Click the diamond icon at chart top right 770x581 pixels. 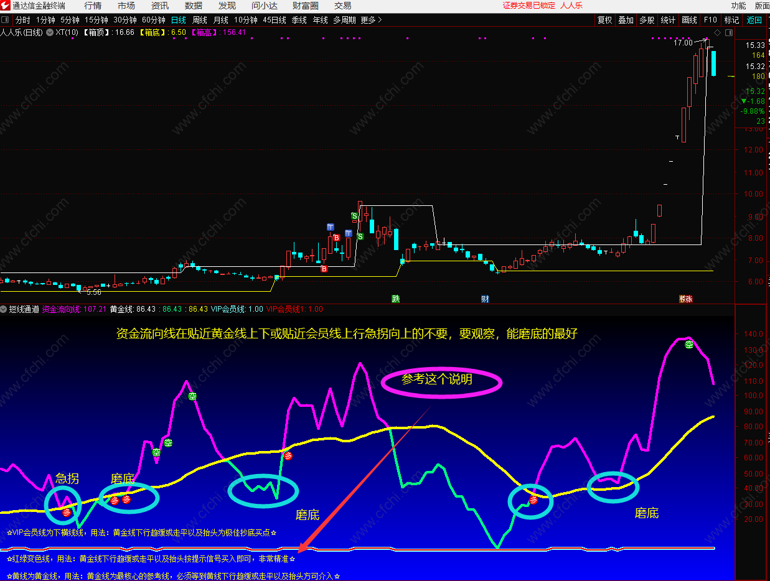coord(717,32)
